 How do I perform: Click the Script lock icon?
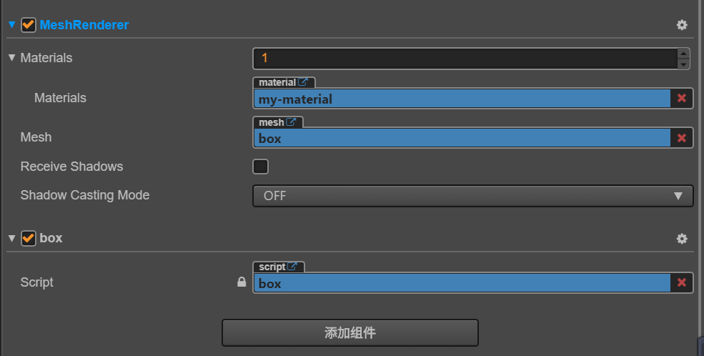pyautogui.click(x=242, y=282)
